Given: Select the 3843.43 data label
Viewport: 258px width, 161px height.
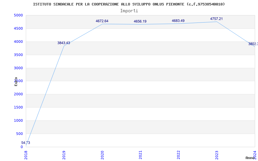Looking at the screenshot, I should click(x=64, y=43).
